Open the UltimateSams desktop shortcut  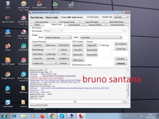[x=24, y=61]
